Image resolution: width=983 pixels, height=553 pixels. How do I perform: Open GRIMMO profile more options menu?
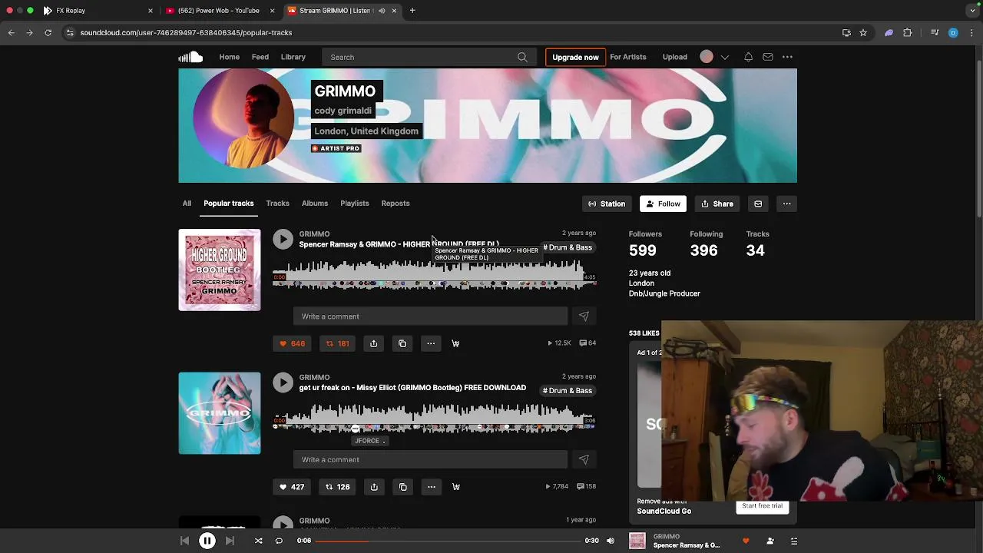pyautogui.click(x=786, y=204)
